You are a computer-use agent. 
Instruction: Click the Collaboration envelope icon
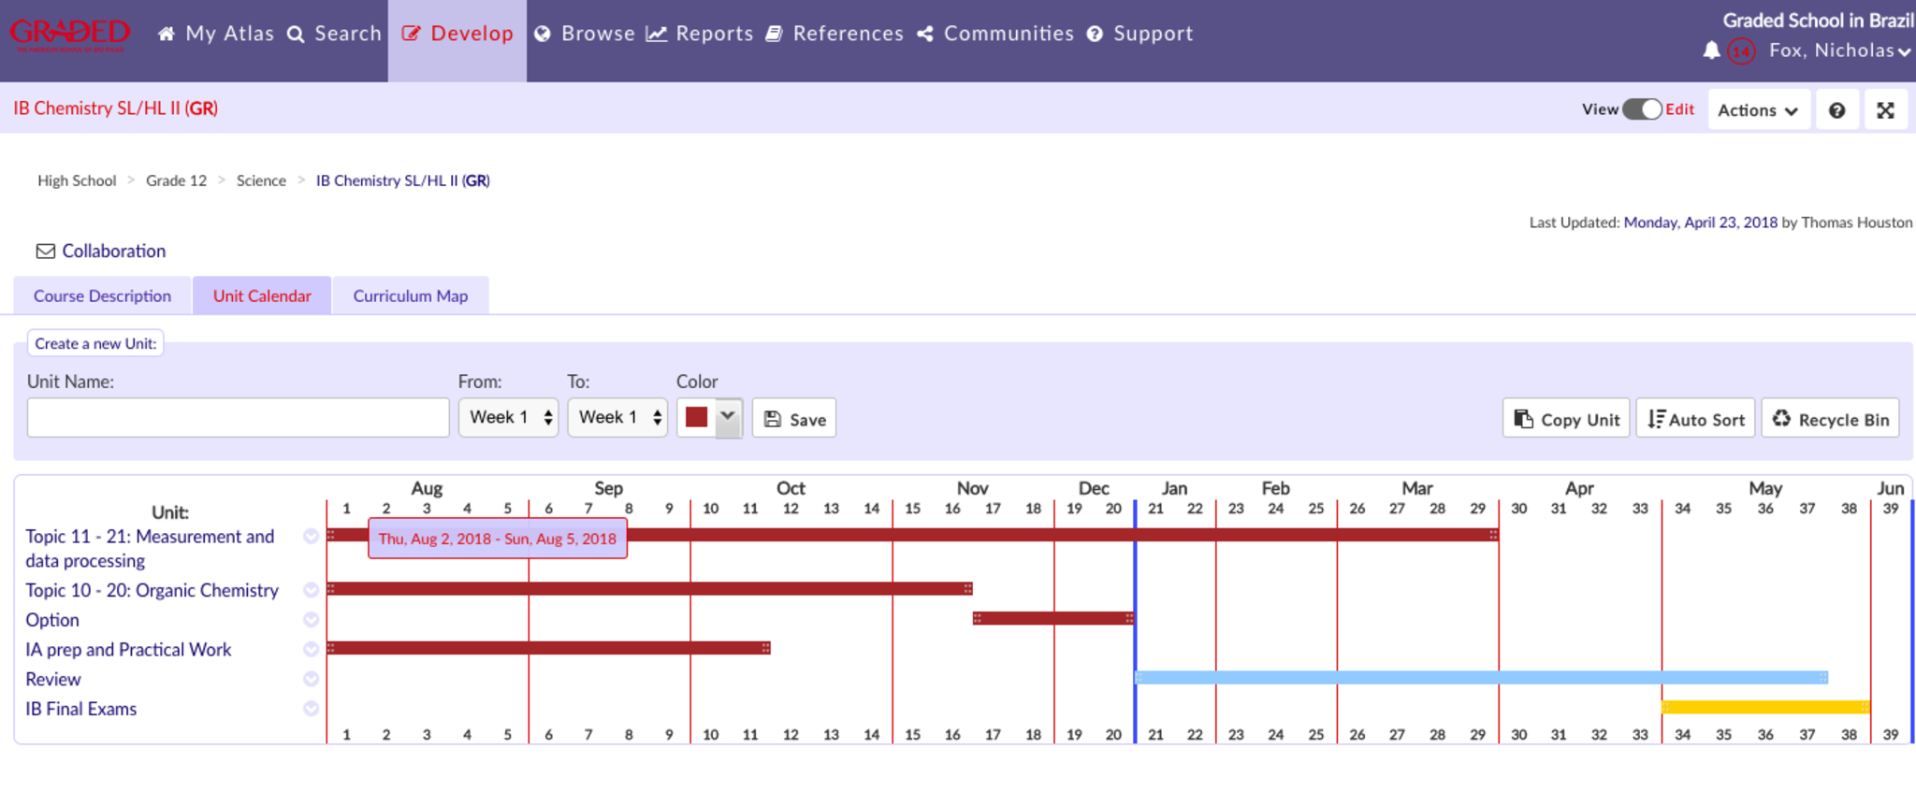45,251
